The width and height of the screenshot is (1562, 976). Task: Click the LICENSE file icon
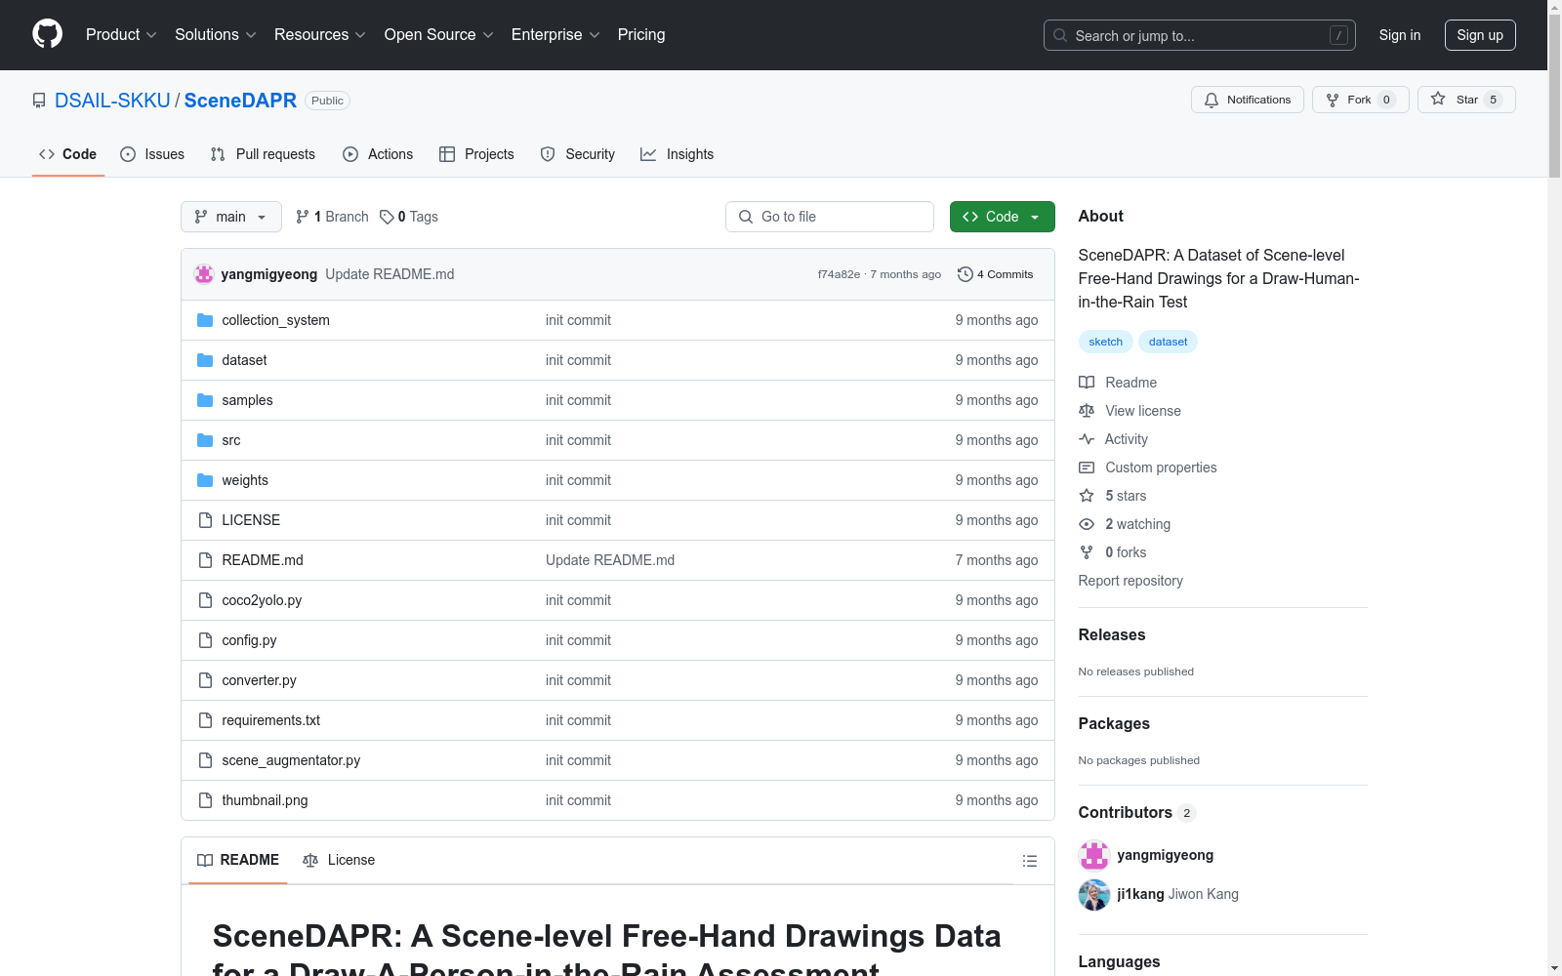tap(205, 520)
